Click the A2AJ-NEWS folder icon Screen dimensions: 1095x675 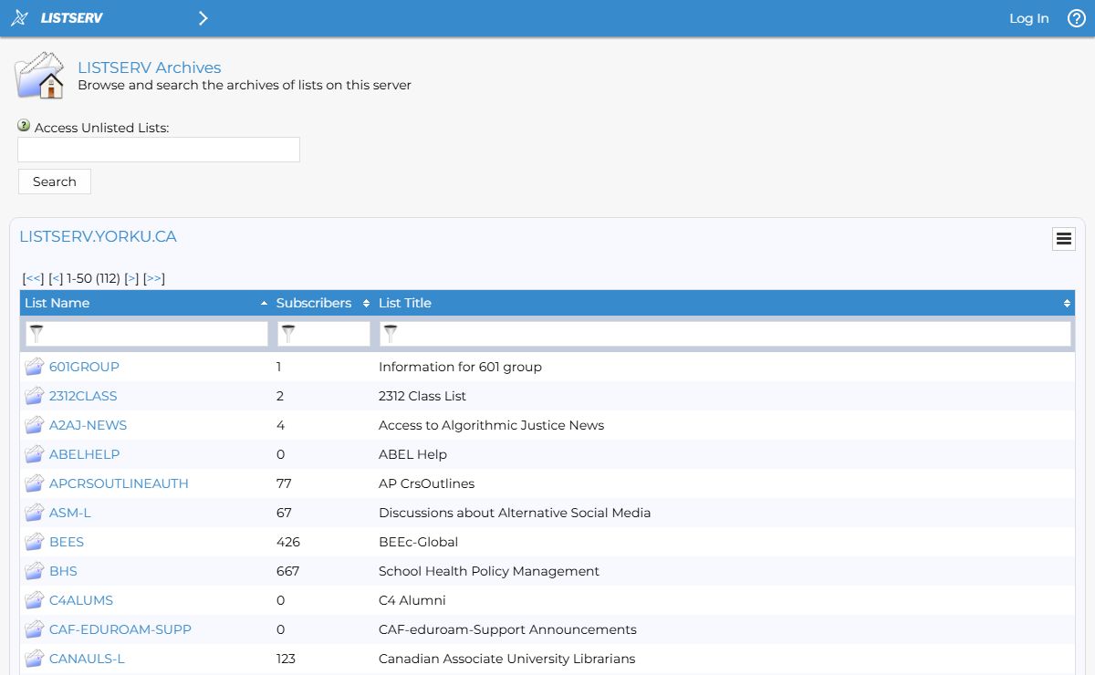point(35,425)
